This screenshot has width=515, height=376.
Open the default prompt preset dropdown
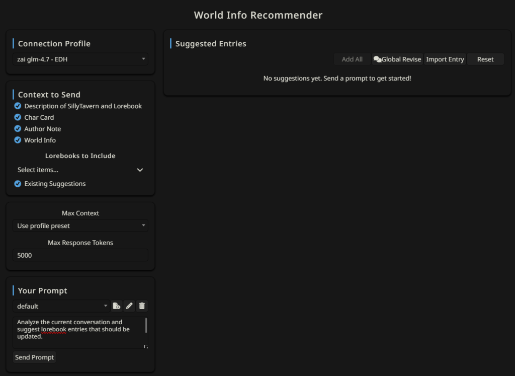click(x=61, y=306)
